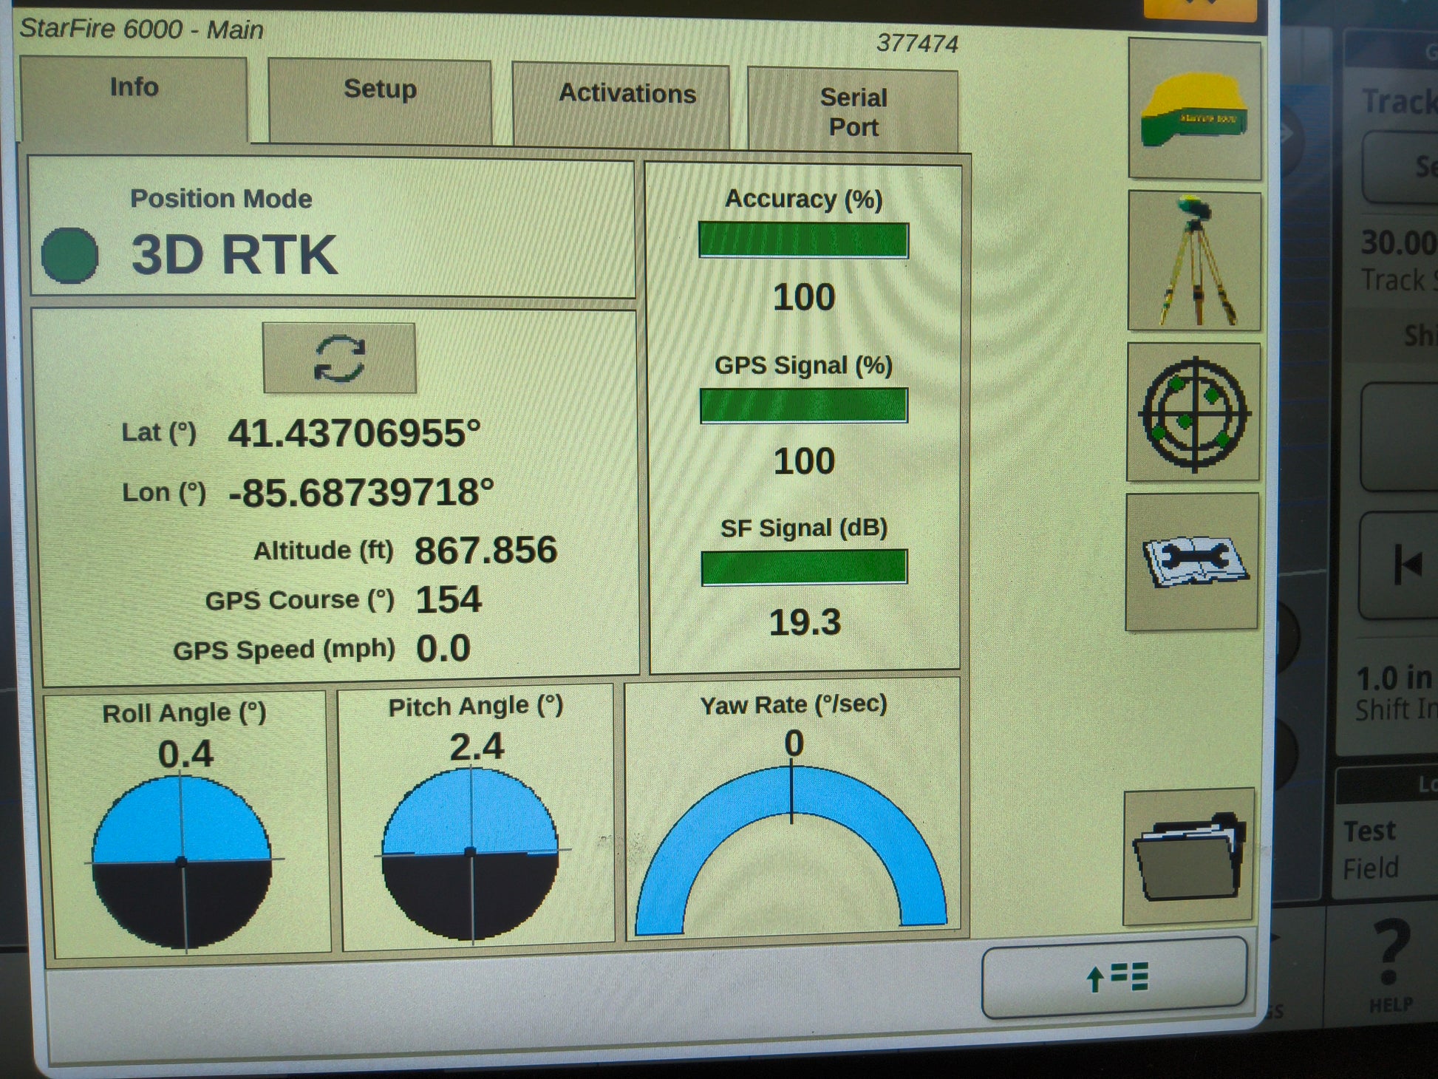Viewport: 1438px width, 1079px height.
Task: Open the RTK tripod base station icon
Action: (1194, 262)
